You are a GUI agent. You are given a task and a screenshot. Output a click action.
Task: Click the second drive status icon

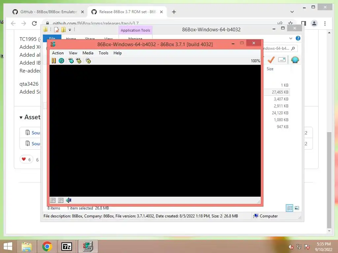point(61,200)
